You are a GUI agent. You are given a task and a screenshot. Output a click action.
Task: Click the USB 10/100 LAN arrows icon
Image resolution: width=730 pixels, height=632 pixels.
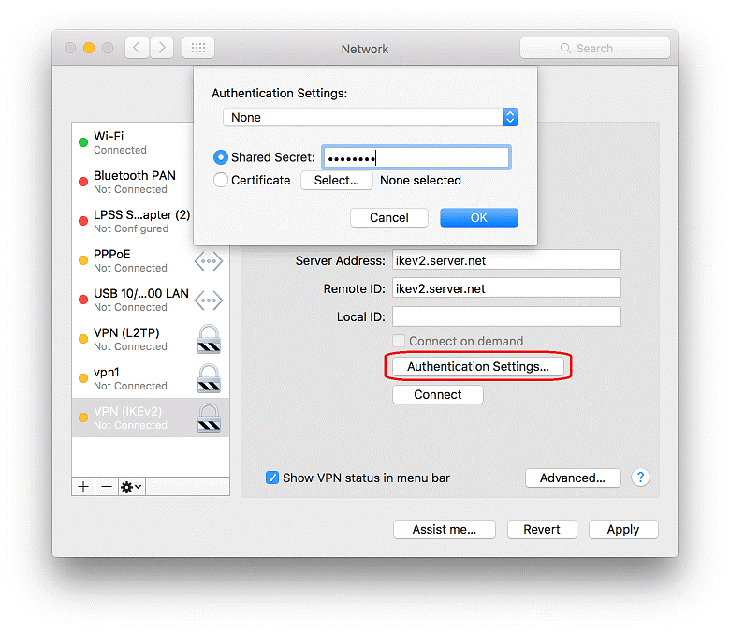[209, 301]
